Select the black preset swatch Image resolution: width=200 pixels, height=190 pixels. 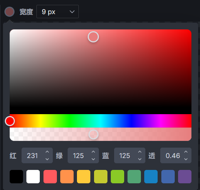point(16,177)
